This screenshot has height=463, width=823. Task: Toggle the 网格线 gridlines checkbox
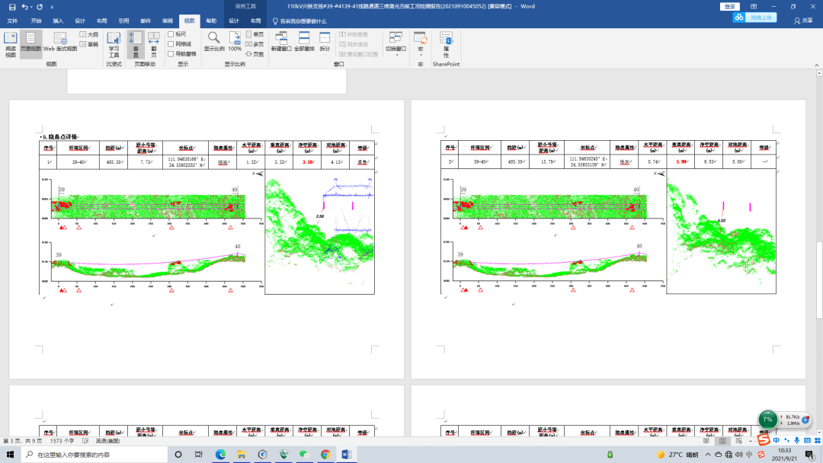[171, 44]
